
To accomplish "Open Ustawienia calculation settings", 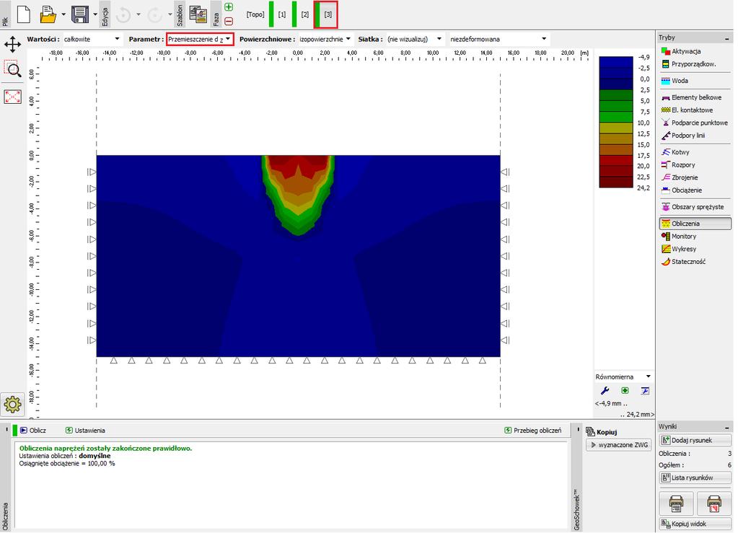I will click(85, 431).
